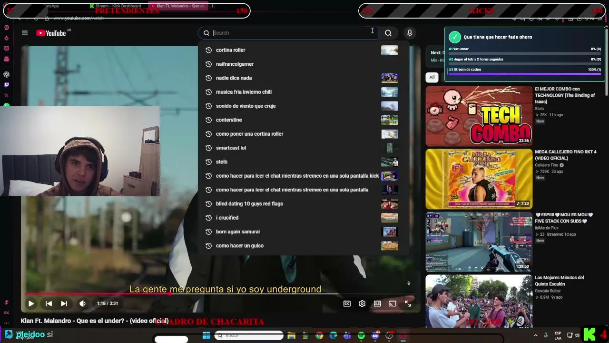The height and width of the screenshot is (343, 609).
Task: Open Discord from the taskbar
Action: (x=375, y=336)
